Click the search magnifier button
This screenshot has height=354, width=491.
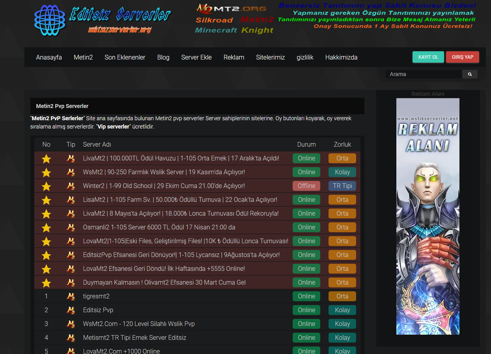[x=470, y=74]
